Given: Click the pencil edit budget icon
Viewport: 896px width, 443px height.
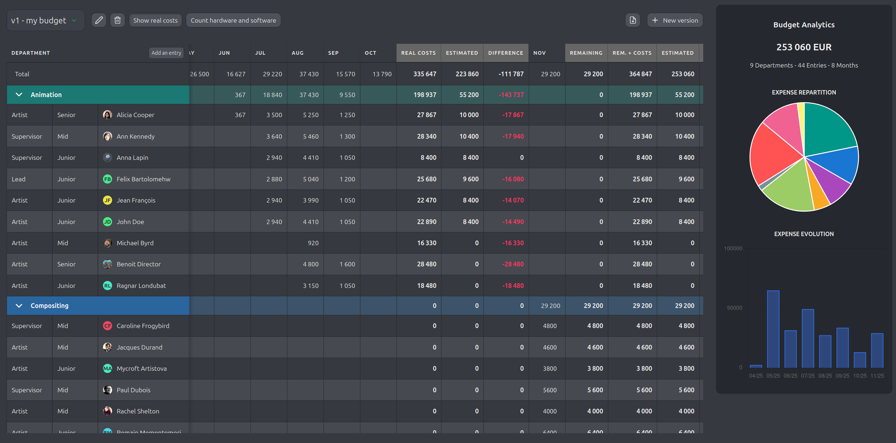Looking at the screenshot, I should (99, 20).
